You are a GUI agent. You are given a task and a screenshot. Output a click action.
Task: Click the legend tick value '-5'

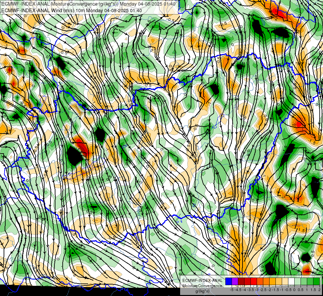[x=232, y=290]
